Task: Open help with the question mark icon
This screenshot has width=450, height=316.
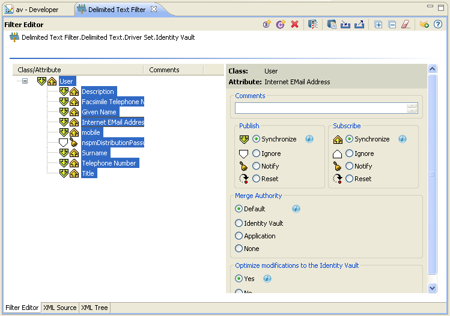Action: [x=438, y=25]
